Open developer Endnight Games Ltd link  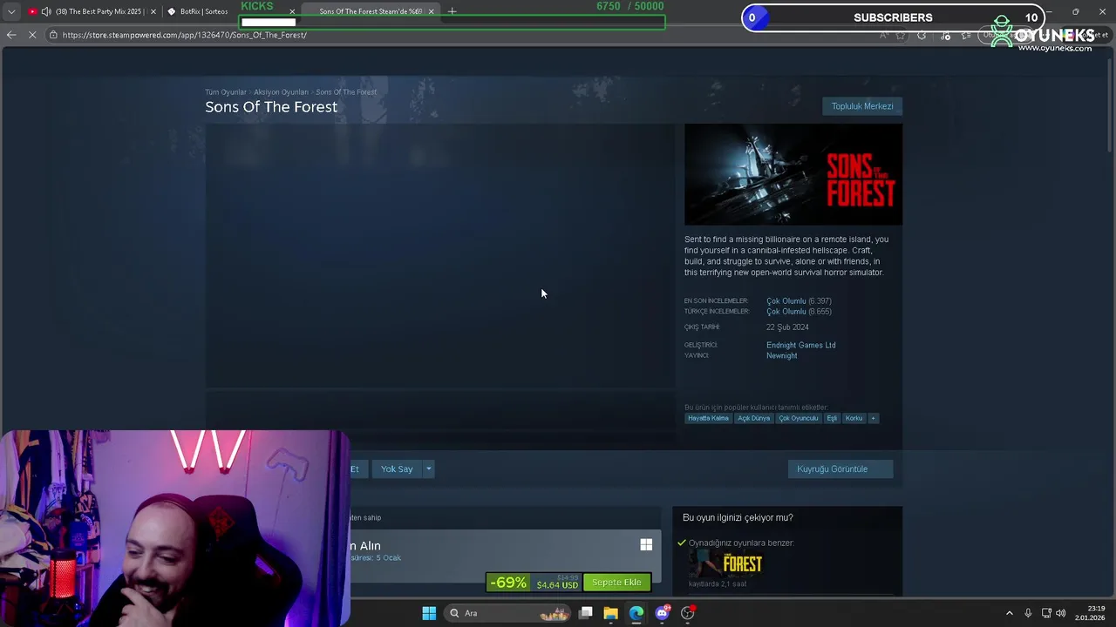click(x=801, y=345)
